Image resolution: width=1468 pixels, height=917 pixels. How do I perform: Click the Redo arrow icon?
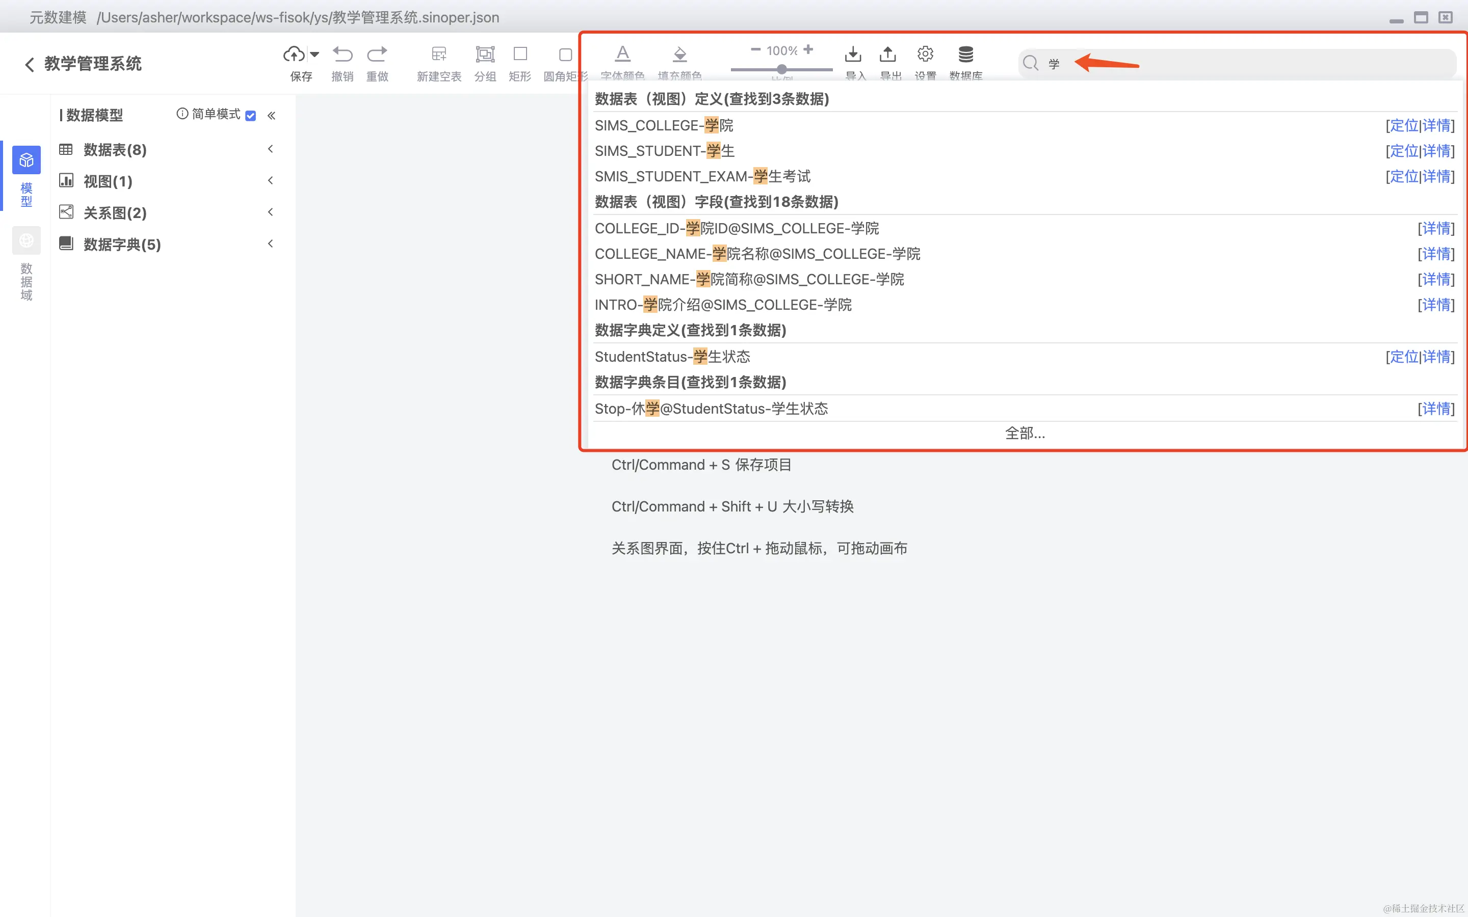point(377,55)
